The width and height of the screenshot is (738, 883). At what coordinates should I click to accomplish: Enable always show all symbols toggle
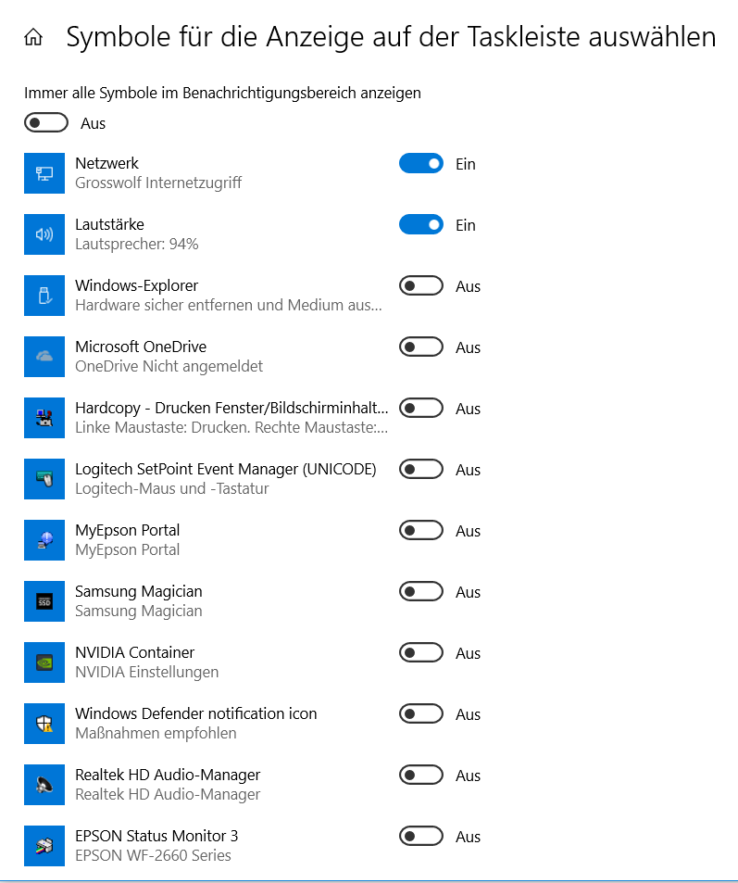tap(46, 122)
